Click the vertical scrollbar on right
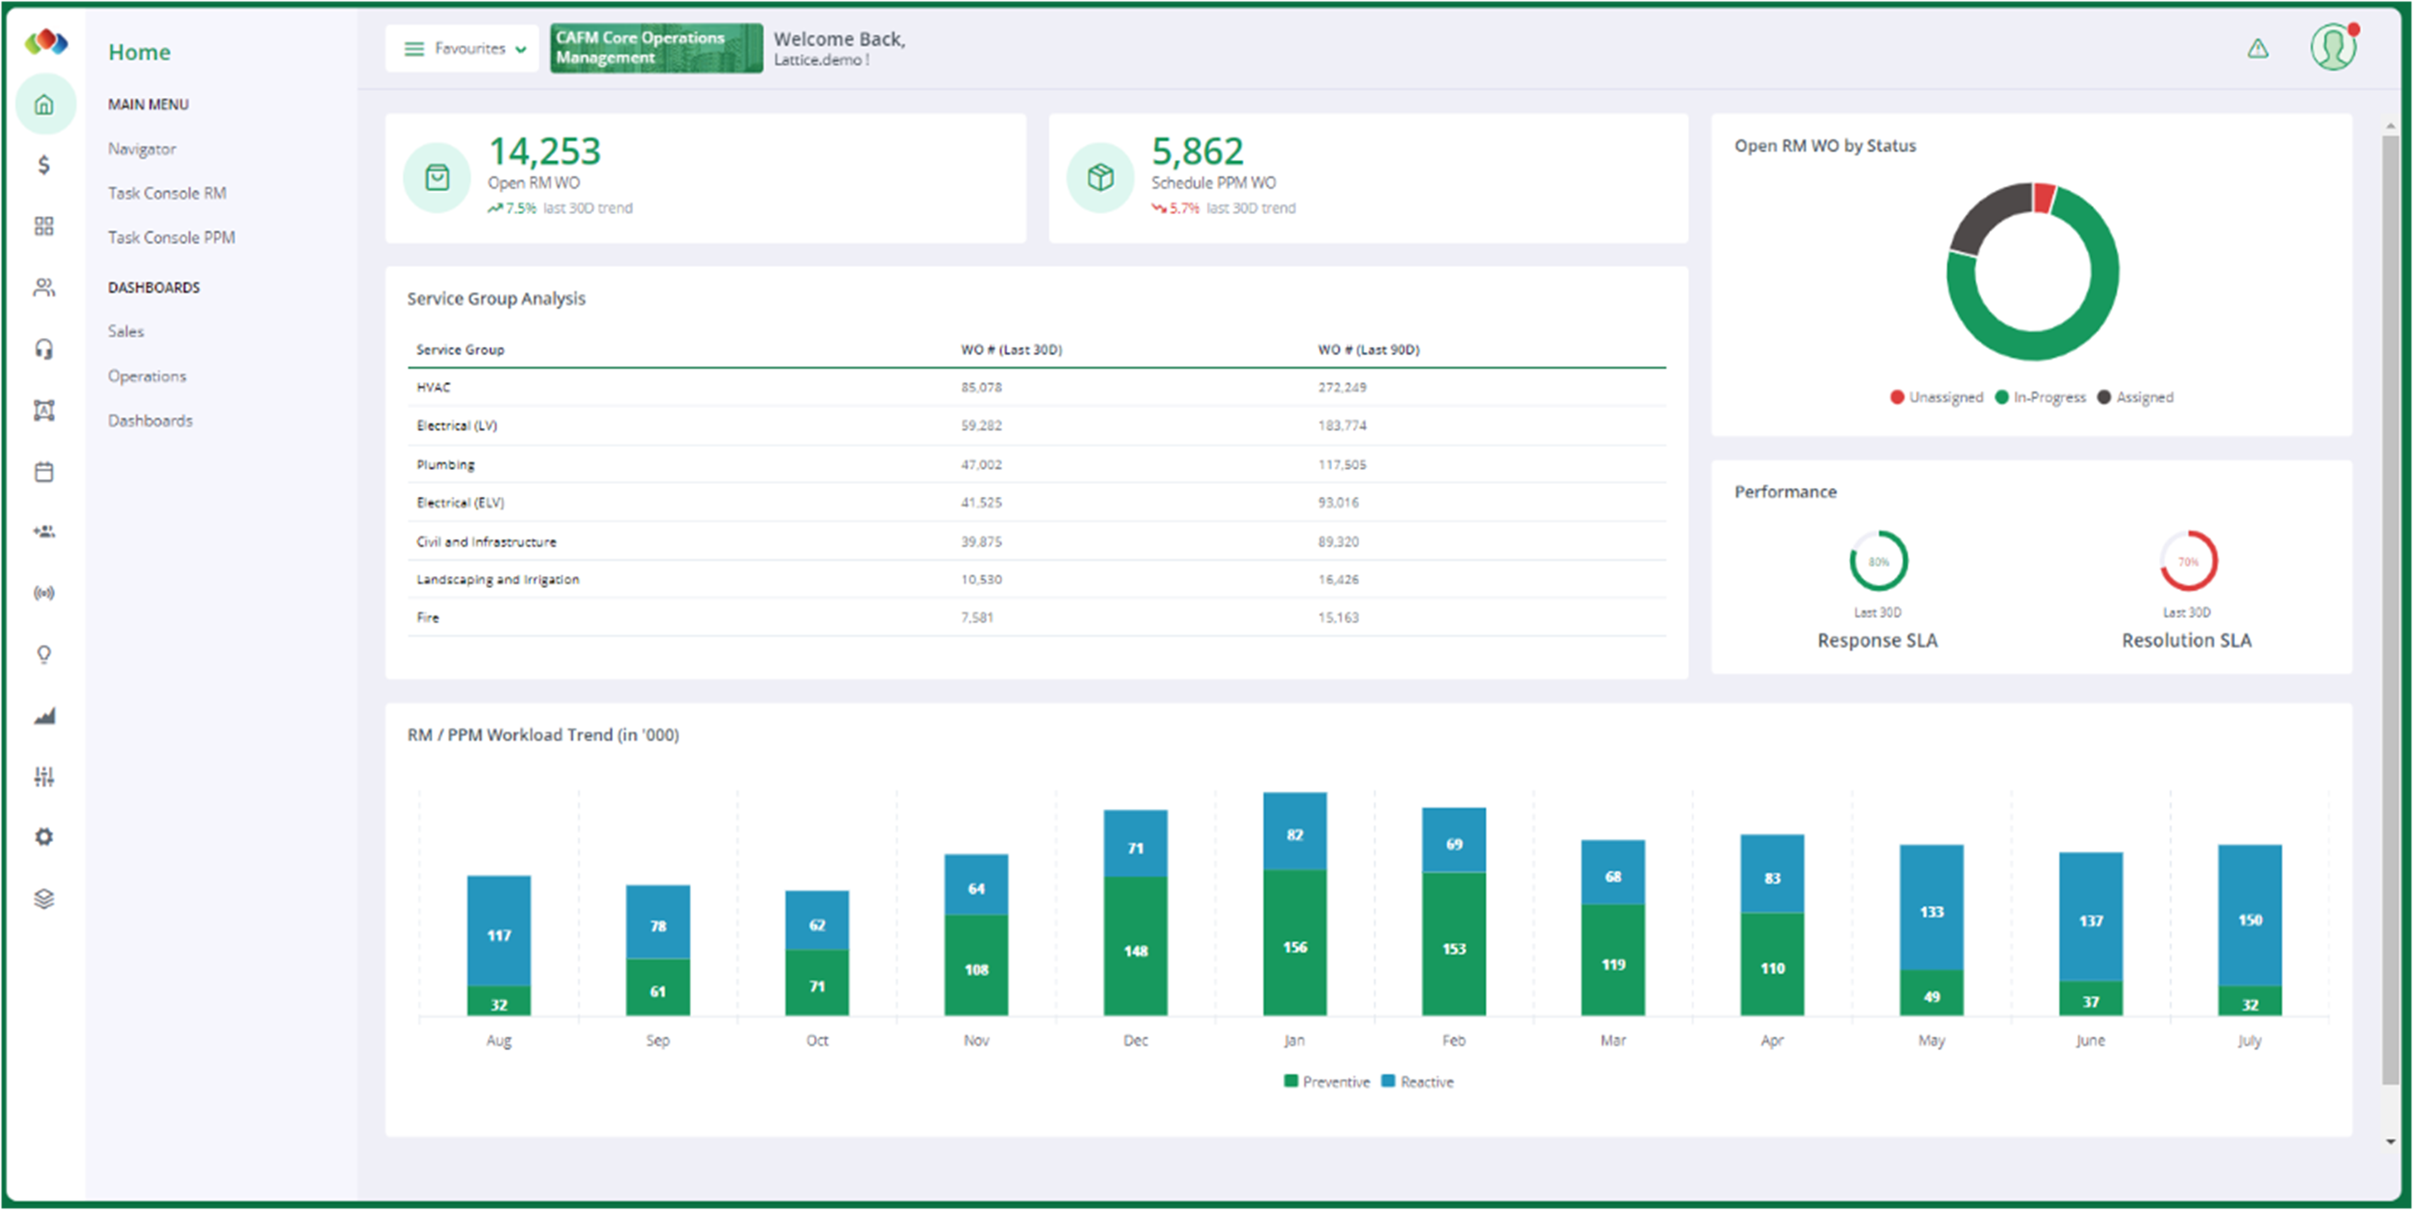Screen dimensions: 2413x1210 pos(2390,609)
